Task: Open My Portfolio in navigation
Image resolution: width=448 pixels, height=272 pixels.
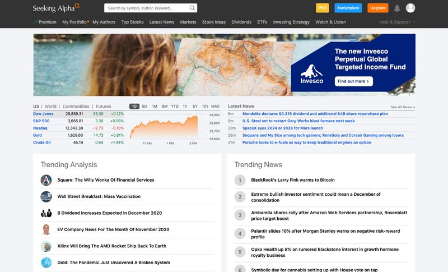Action: (74, 22)
